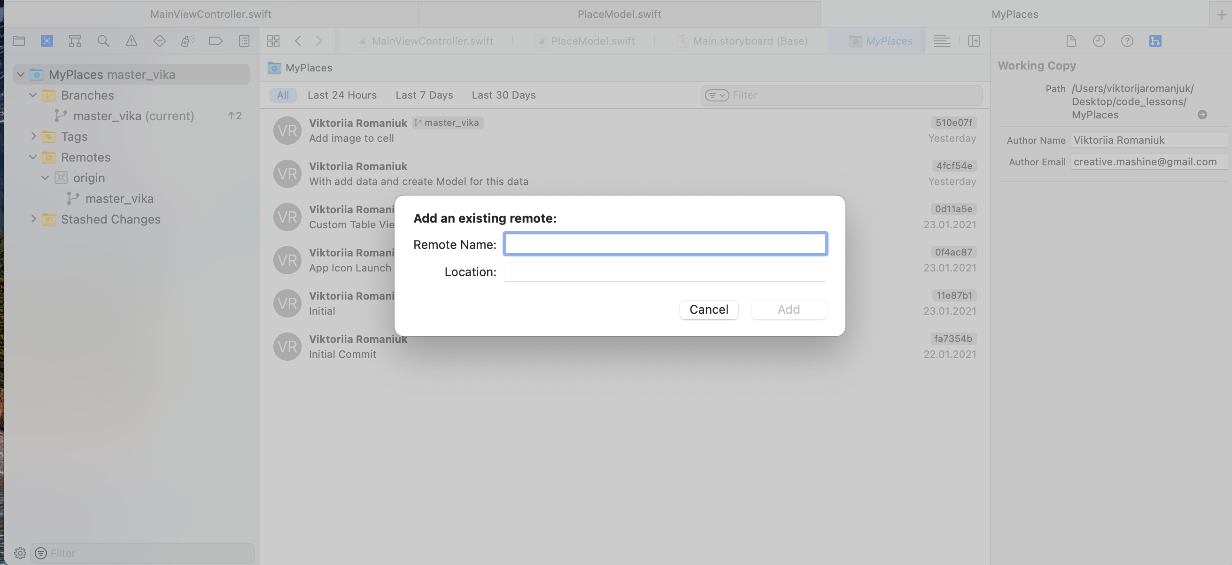Focus the Location field
The width and height of the screenshot is (1232, 565).
[665, 272]
